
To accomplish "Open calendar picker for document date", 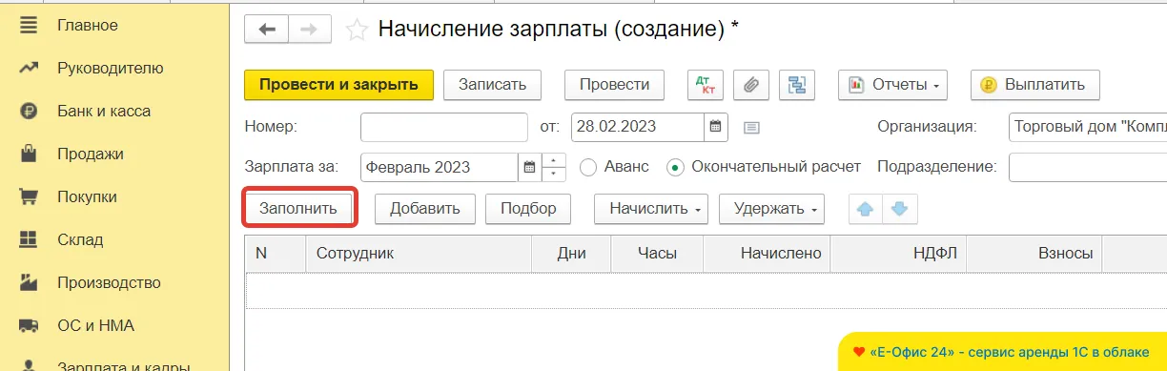I will tap(716, 127).
